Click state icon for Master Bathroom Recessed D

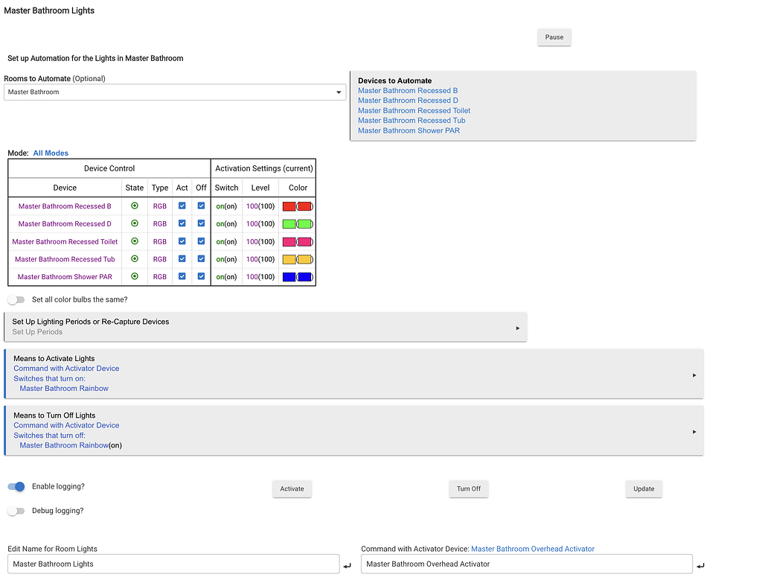coord(135,223)
